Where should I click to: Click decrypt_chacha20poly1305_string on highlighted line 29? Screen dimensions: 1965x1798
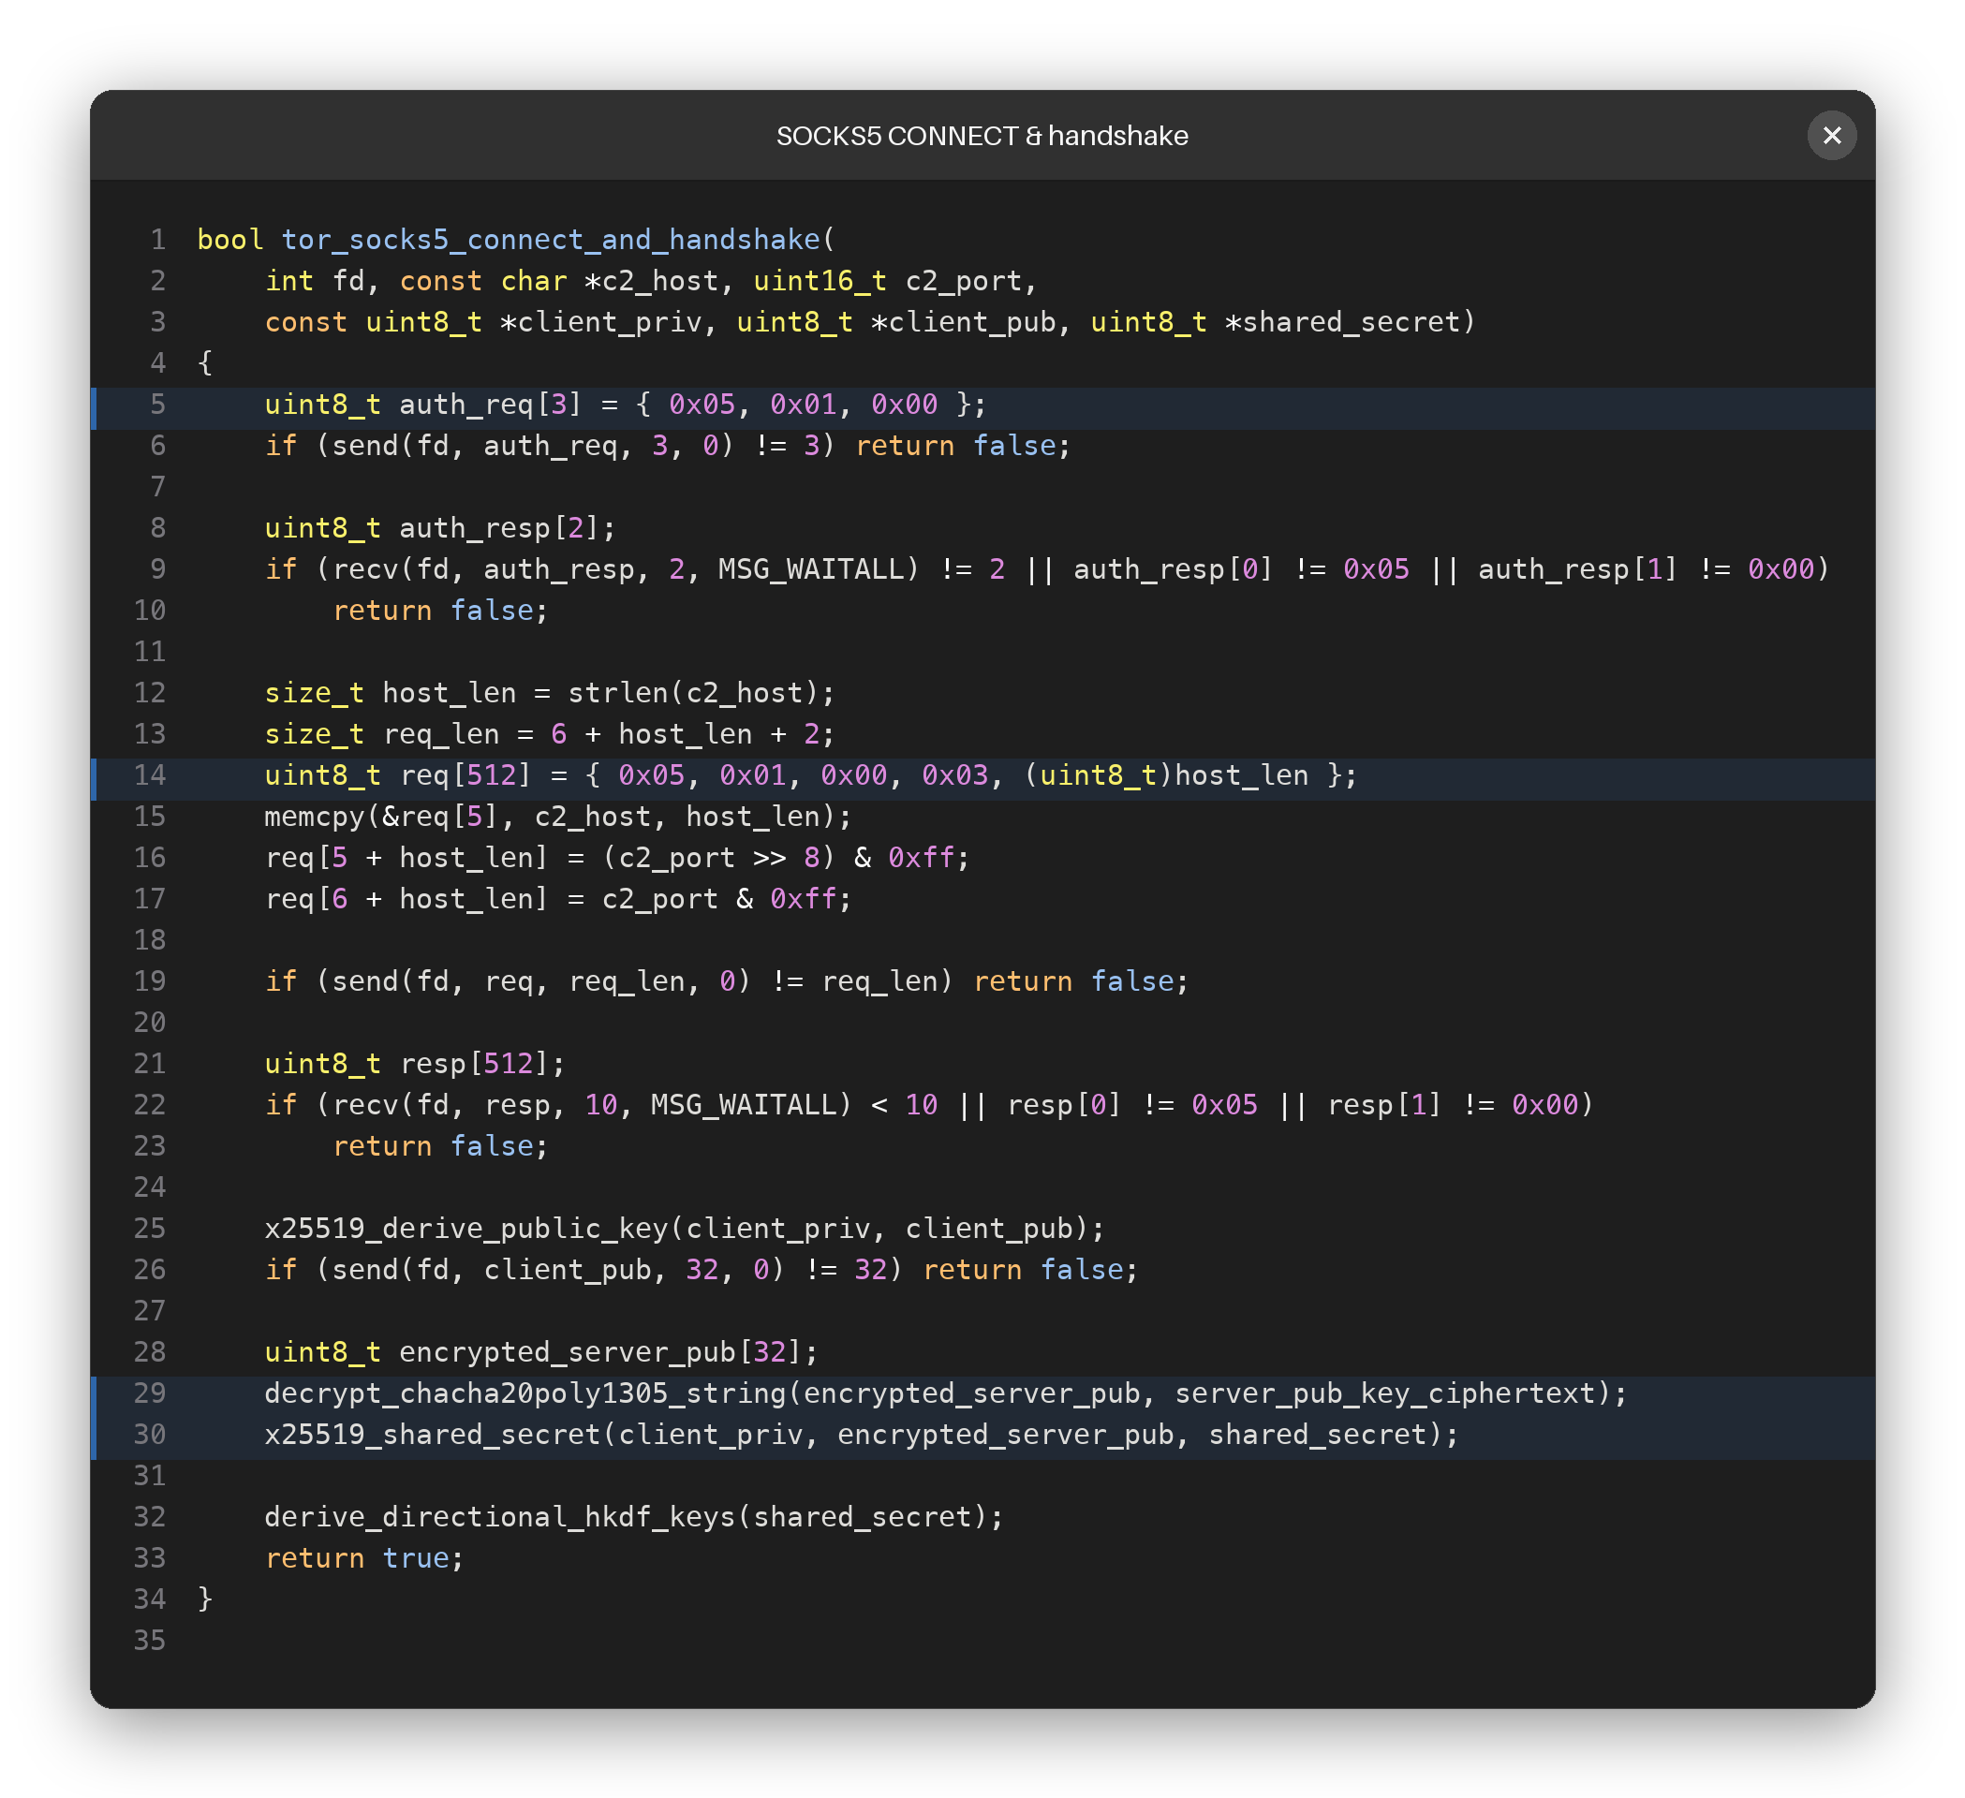point(525,1393)
